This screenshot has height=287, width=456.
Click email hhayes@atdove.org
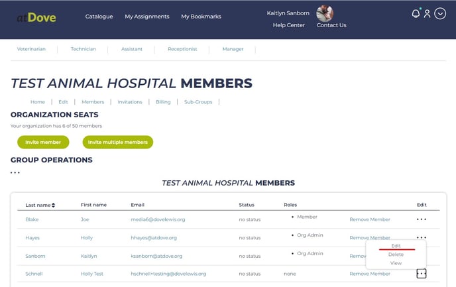(154, 237)
